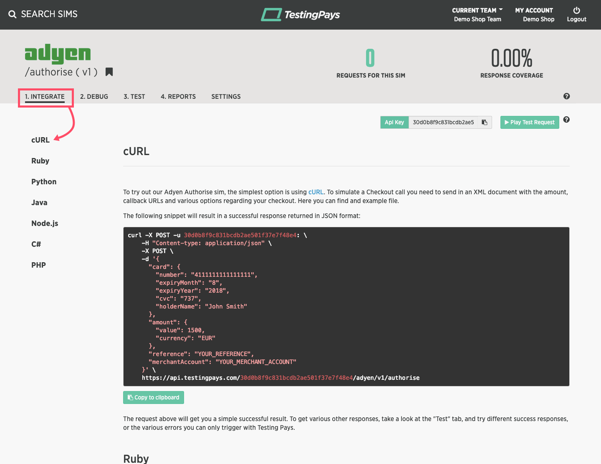Click the help icon on the tabs row

tap(566, 96)
